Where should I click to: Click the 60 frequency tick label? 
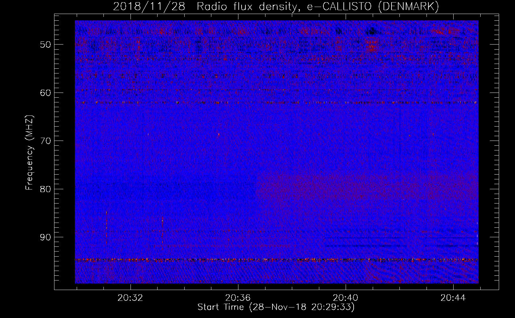coord(46,93)
